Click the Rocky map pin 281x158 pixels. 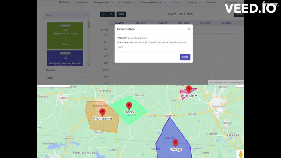(x=129, y=106)
